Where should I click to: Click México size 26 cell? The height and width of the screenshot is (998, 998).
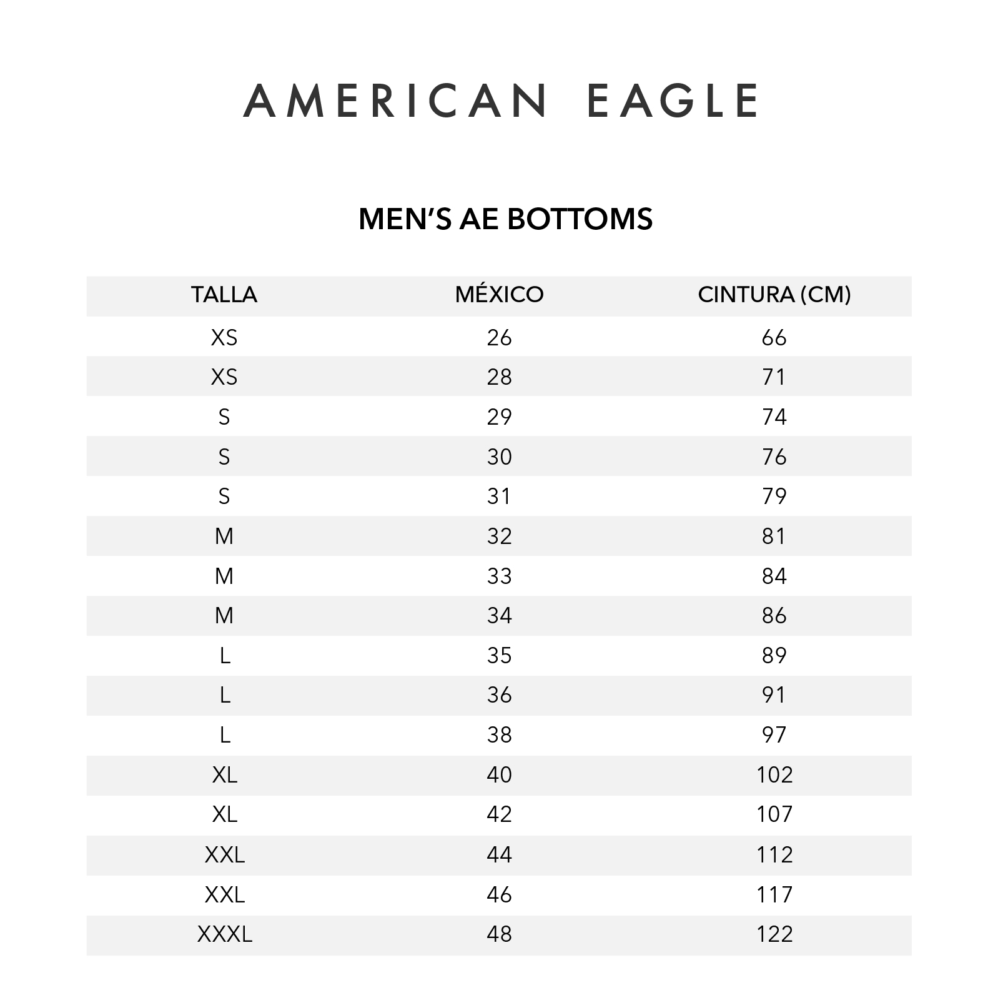coord(499,338)
